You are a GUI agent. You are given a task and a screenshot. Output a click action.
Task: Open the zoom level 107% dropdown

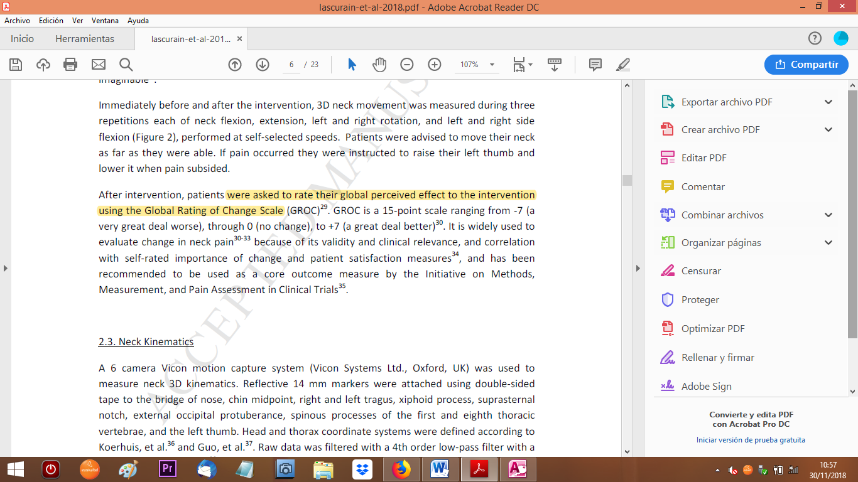[x=492, y=65]
